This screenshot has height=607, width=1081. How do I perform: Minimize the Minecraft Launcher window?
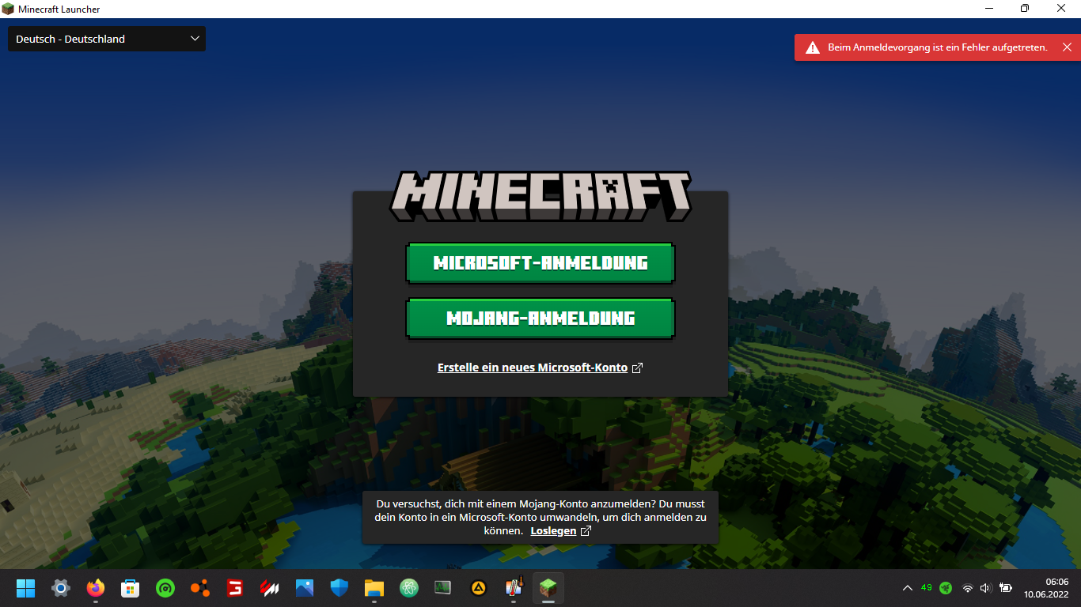989,9
